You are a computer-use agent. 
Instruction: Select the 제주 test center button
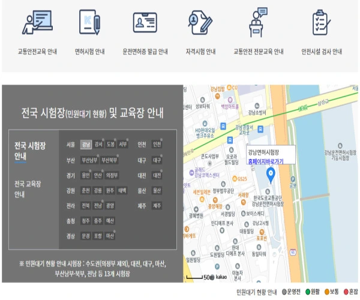[x=157, y=205]
